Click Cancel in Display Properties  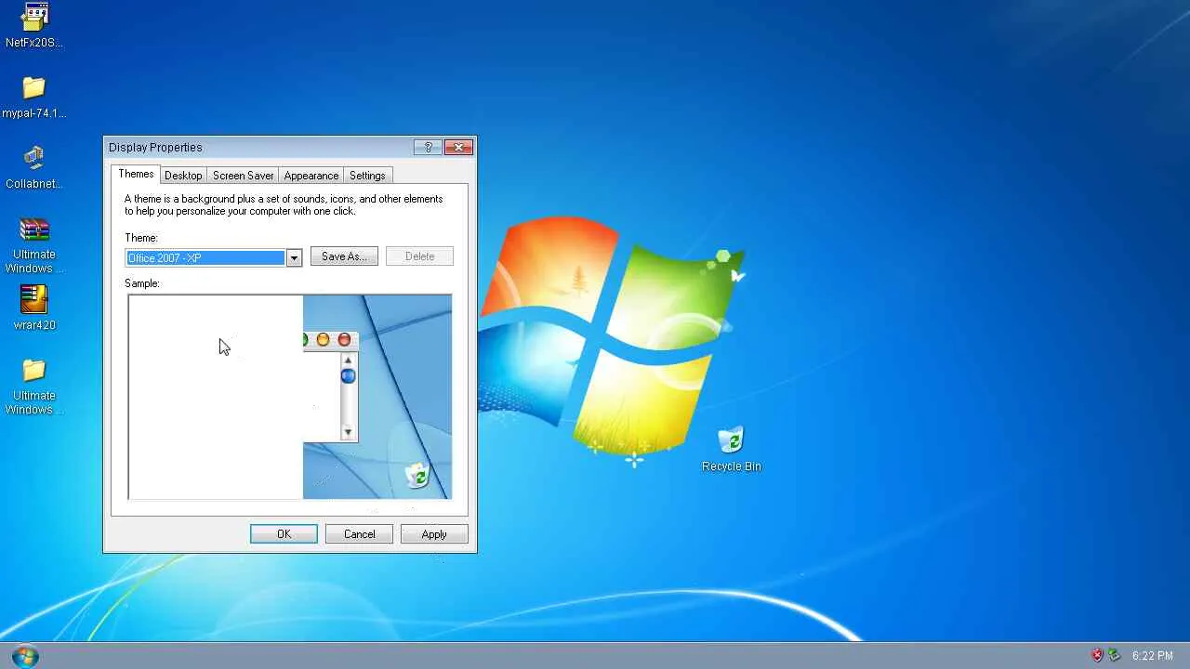click(x=359, y=534)
